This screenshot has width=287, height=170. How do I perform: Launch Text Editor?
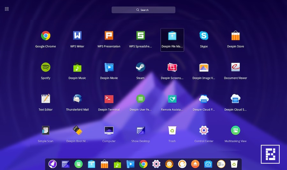click(46, 98)
